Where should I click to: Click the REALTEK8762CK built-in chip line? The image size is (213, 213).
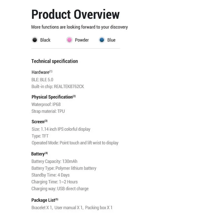58,87
